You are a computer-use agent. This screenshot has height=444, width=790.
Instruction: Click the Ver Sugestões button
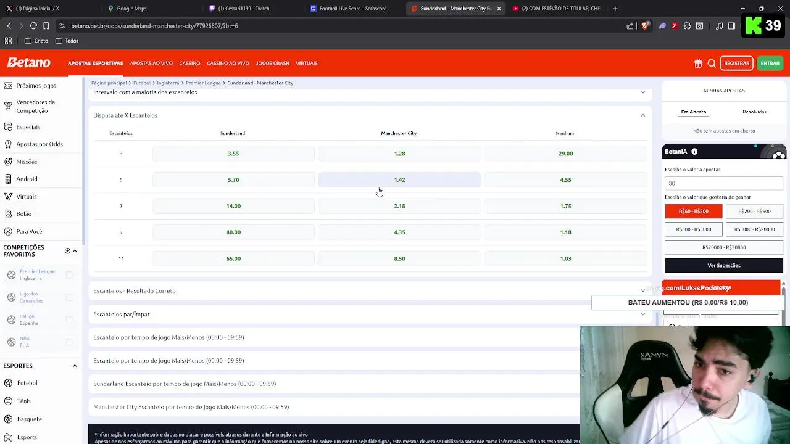[724, 265]
